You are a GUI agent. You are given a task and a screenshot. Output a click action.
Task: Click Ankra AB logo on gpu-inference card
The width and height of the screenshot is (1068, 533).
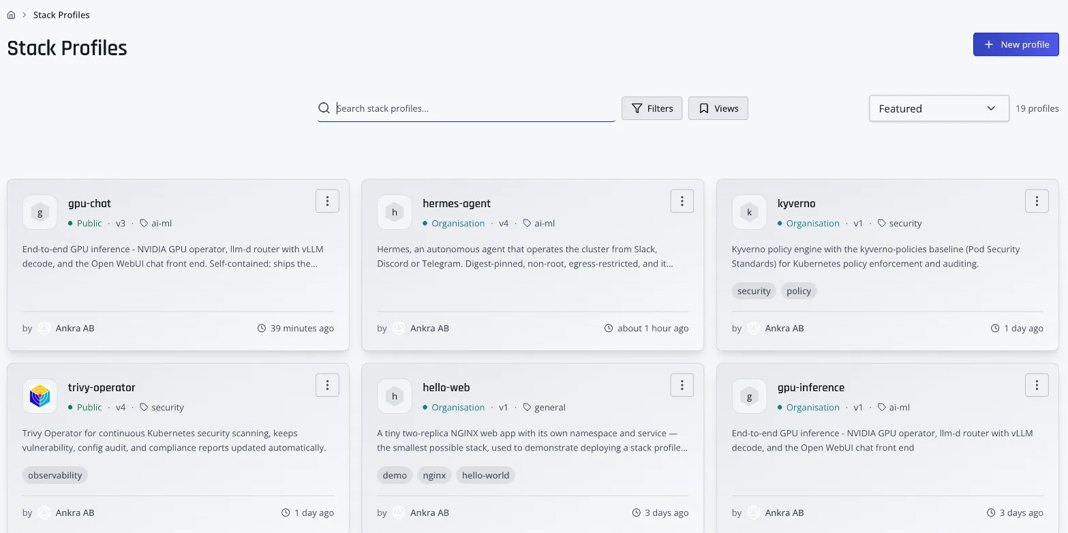click(754, 513)
